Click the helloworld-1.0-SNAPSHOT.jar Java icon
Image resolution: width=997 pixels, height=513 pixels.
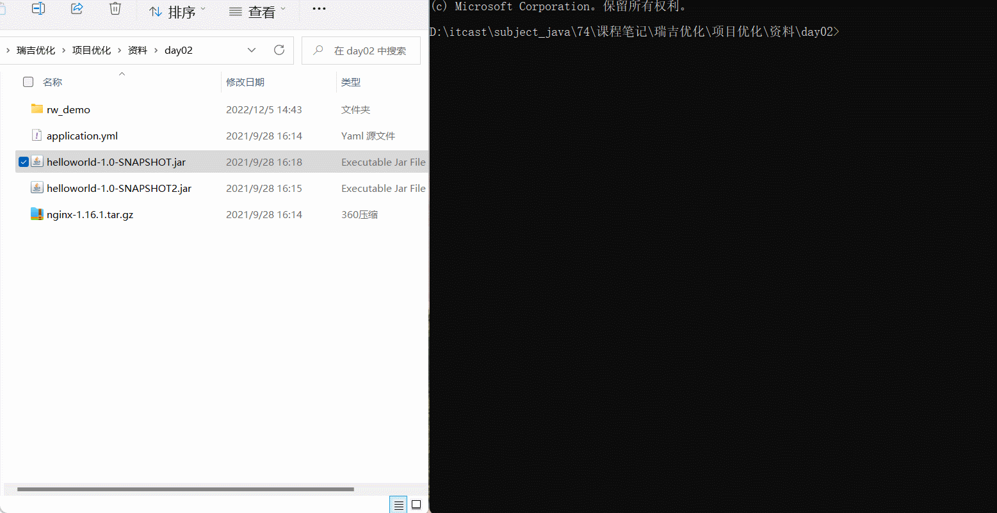[x=36, y=162]
